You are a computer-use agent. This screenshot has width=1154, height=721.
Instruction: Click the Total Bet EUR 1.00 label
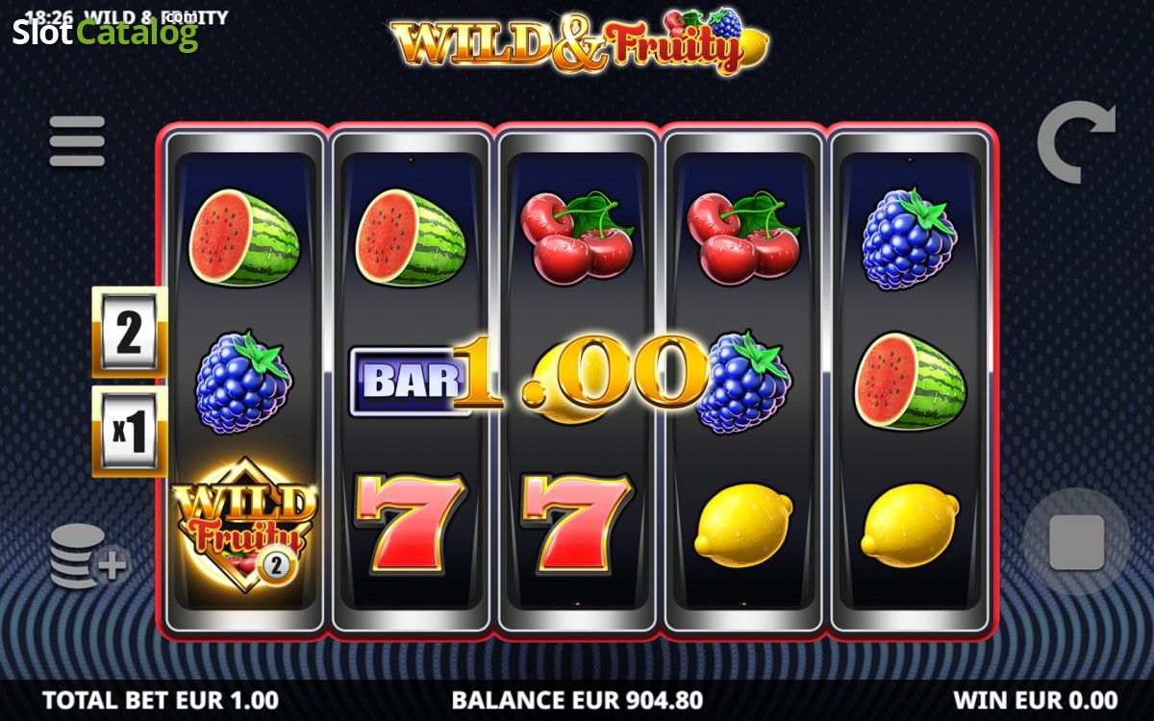(161, 700)
